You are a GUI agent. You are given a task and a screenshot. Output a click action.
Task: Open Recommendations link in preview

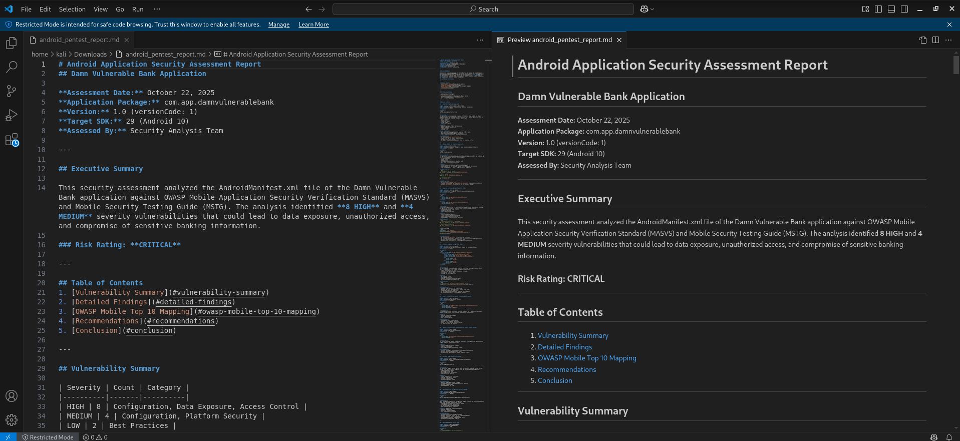pos(567,369)
